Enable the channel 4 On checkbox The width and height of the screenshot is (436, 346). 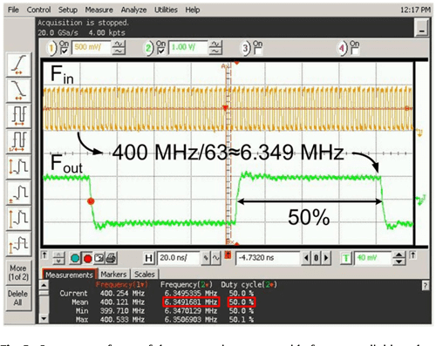point(354,51)
